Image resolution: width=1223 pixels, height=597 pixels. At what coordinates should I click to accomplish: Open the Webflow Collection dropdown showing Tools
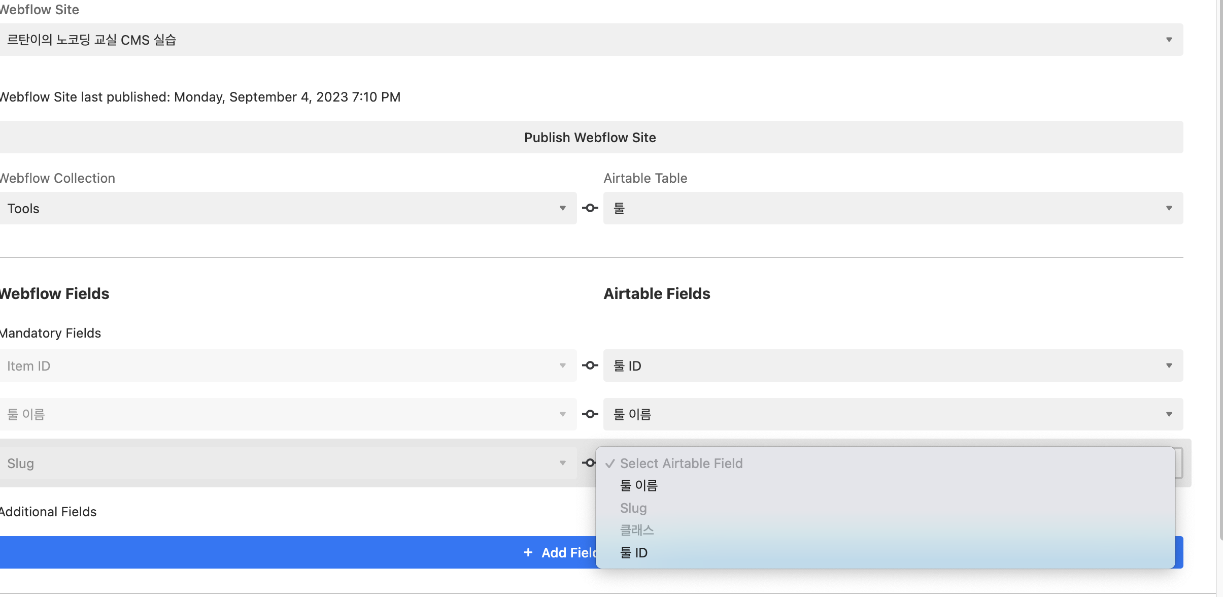pos(288,208)
